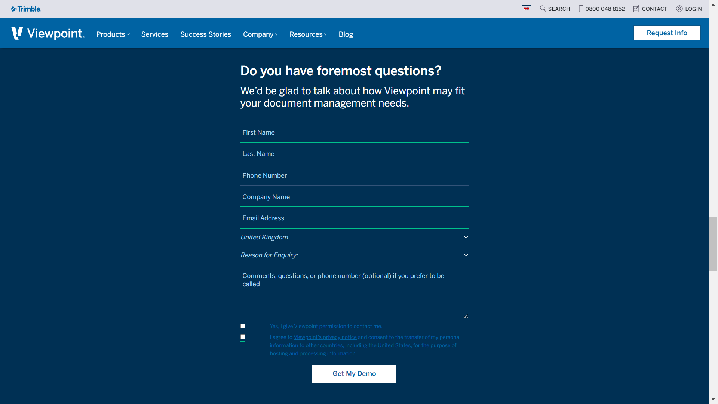Click the Request Info button

click(x=667, y=33)
